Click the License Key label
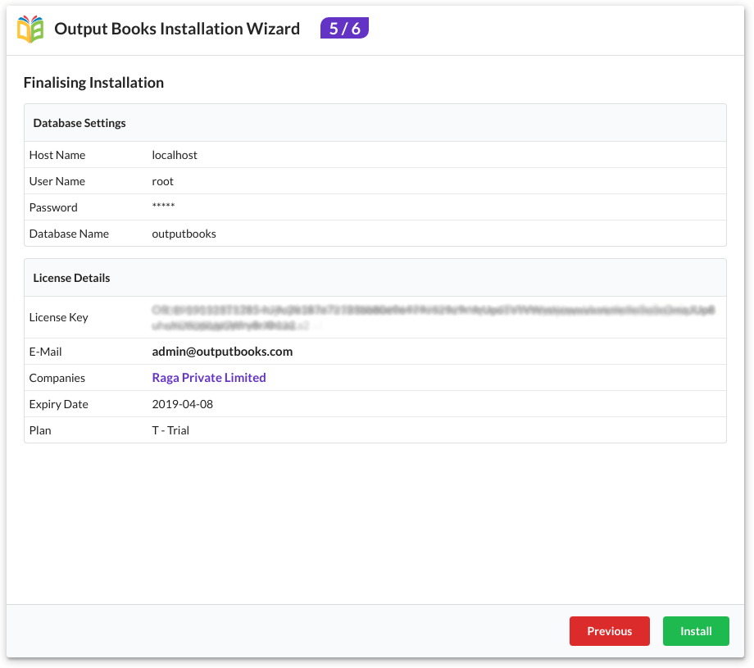The height and width of the screenshot is (668, 754). [x=59, y=317]
